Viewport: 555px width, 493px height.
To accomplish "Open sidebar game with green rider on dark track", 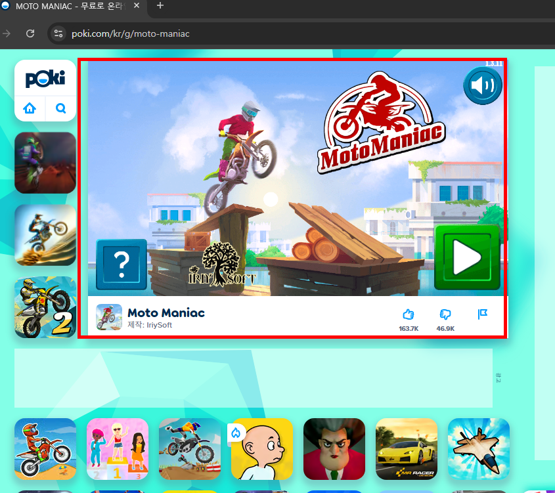I will pyautogui.click(x=45, y=163).
